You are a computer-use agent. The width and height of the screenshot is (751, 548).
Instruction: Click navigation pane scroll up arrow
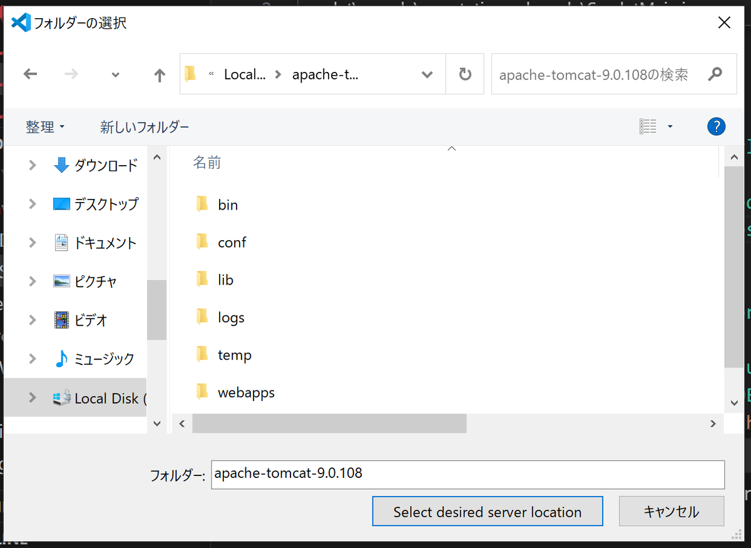pos(157,157)
